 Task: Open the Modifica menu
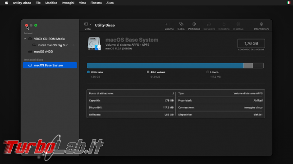click(51, 3)
